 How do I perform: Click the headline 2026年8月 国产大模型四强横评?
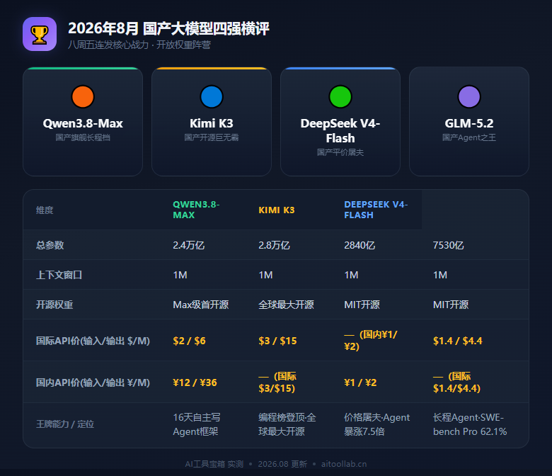tap(168, 28)
